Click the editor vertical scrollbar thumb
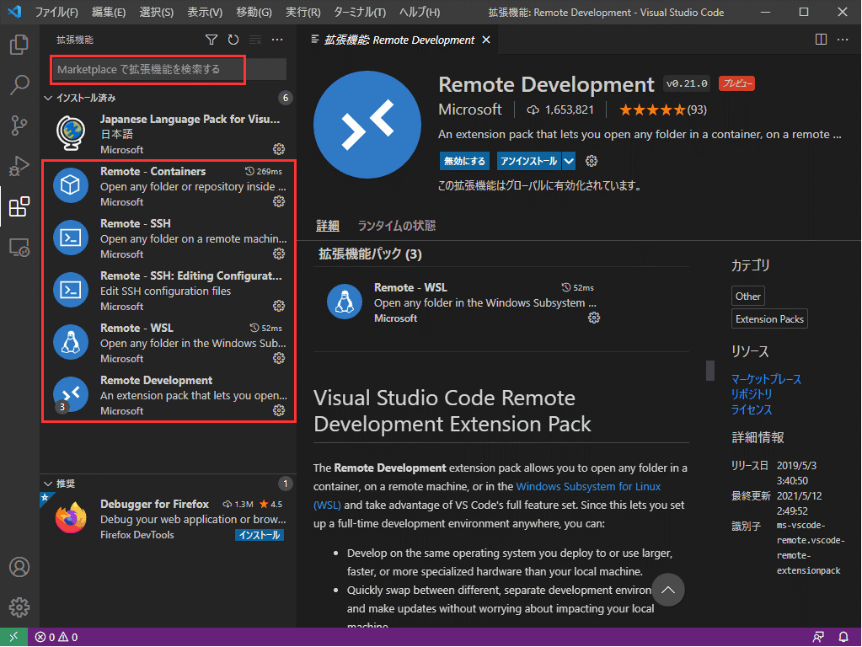 pyautogui.click(x=709, y=371)
